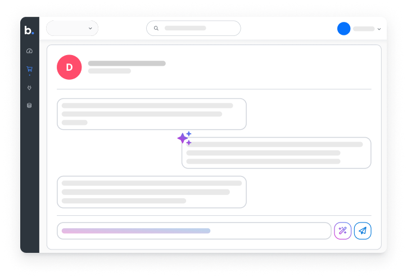Screen dimensions: 407x277
Task: Open the database stack sidebar icon
Action: 29,105
